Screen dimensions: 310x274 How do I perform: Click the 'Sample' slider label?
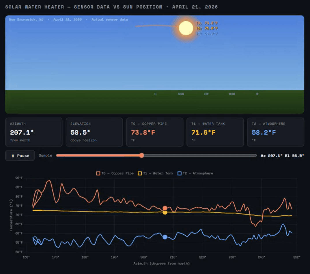point(45,155)
